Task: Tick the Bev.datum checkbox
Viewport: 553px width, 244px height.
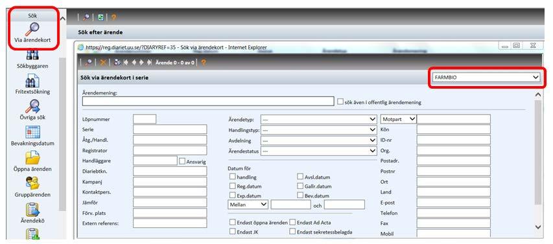Action: click(x=300, y=195)
